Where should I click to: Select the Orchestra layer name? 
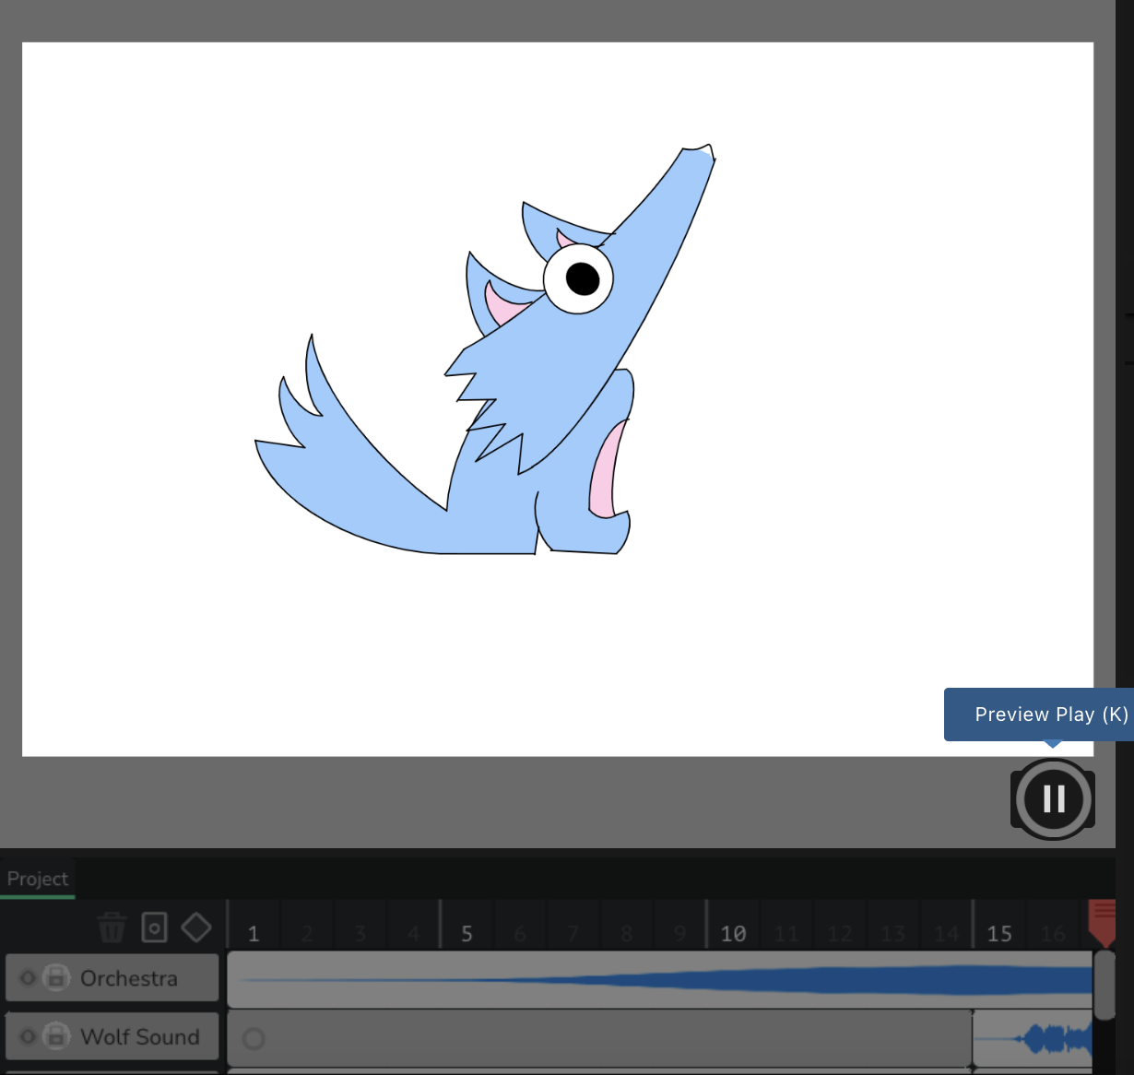coord(129,978)
